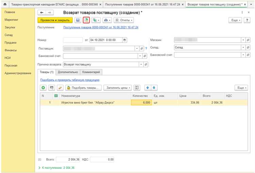Open help with the question mark button
This screenshot has height=173, width=255.
click(x=247, y=20)
